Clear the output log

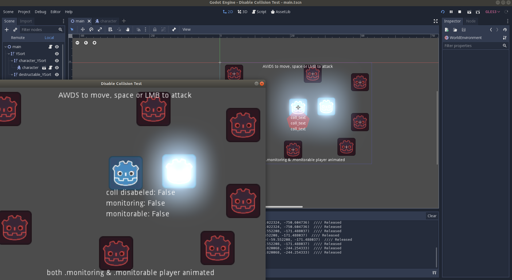click(x=432, y=216)
